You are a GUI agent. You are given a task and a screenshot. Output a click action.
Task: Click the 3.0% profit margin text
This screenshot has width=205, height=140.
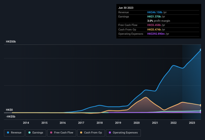159,21
